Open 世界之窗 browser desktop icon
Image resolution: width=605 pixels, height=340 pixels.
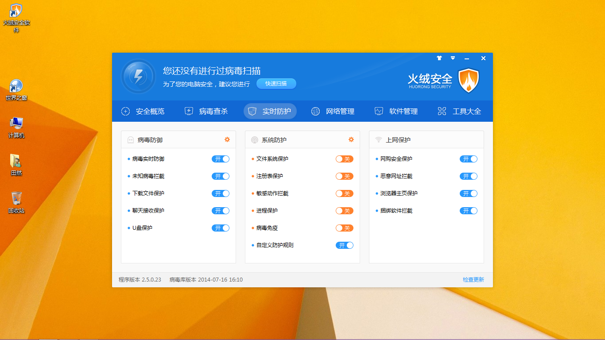click(16, 86)
